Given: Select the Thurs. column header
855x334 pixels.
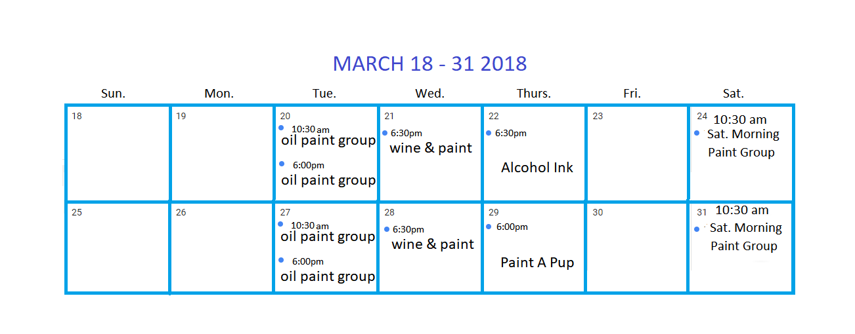Looking at the screenshot, I should click(533, 94).
